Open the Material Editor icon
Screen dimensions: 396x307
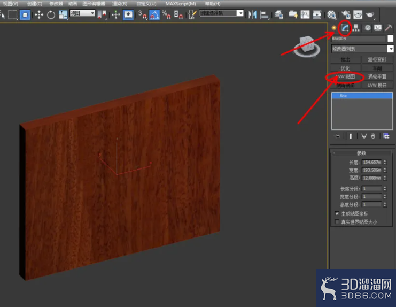point(331,14)
